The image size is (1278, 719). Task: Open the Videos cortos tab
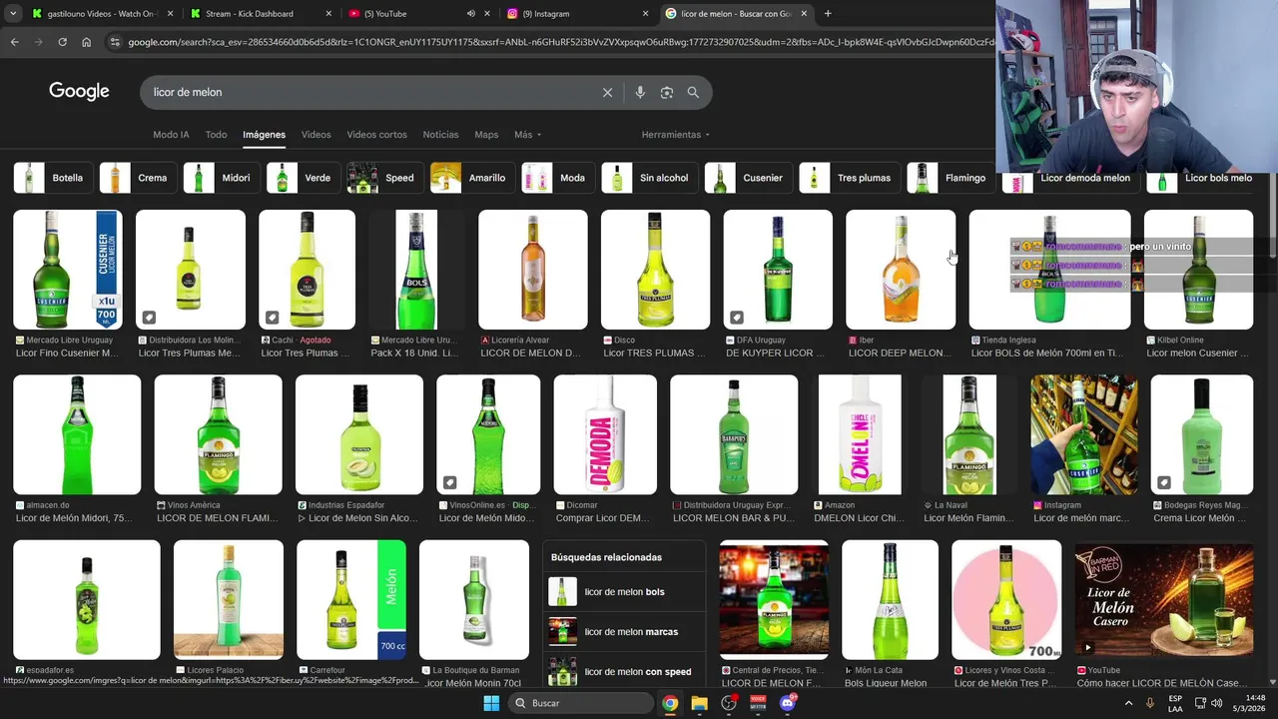coord(376,135)
